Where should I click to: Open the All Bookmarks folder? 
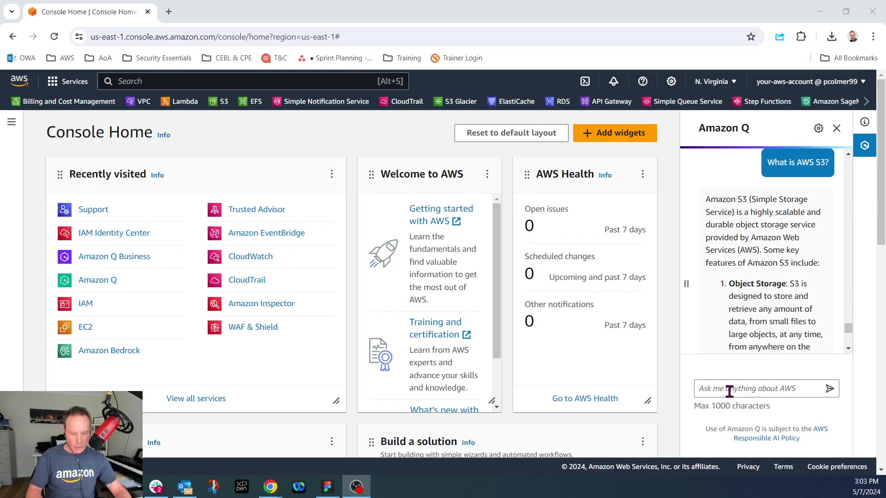(849, 58)
